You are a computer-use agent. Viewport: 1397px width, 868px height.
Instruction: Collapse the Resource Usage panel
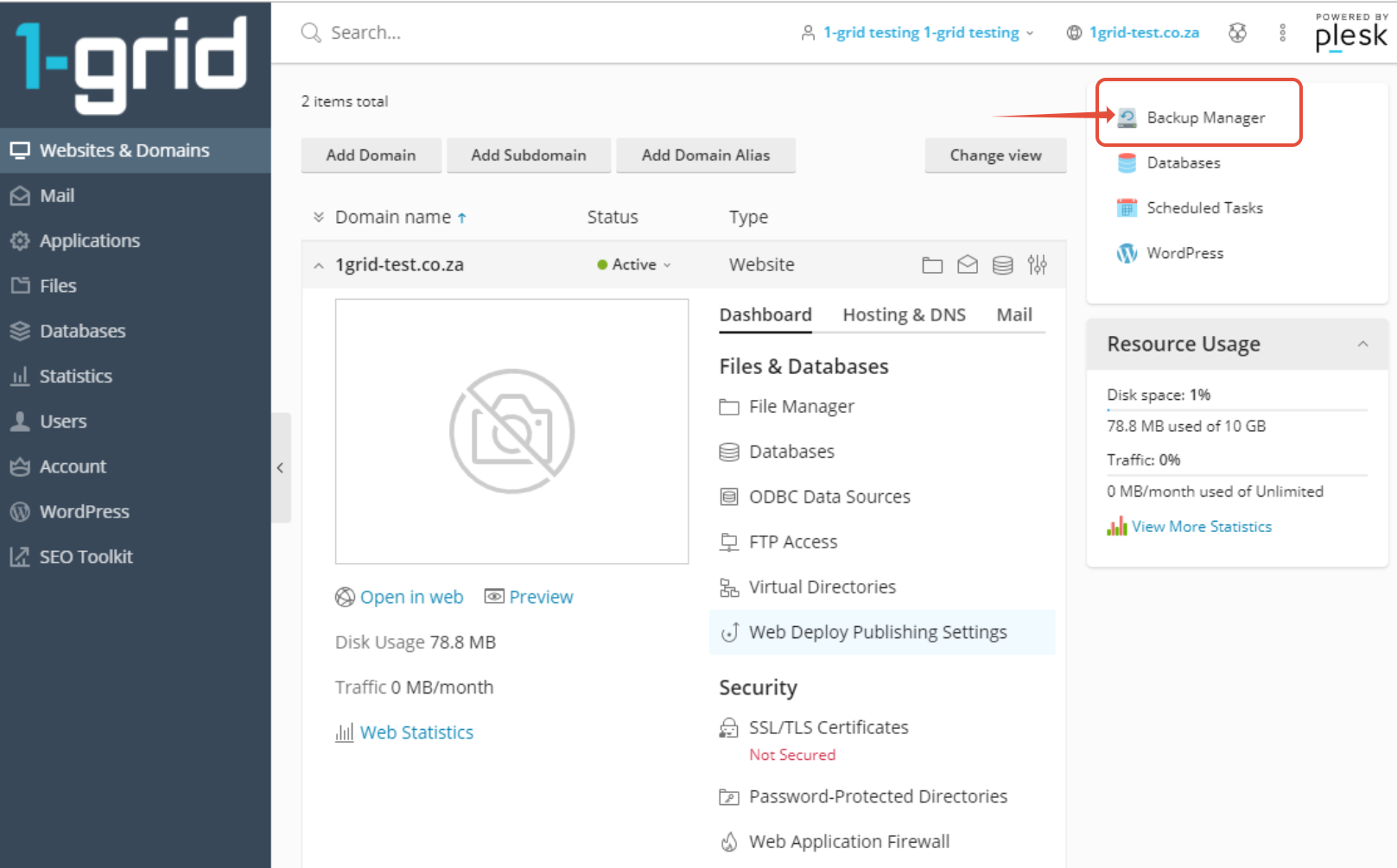[1362, 344]
